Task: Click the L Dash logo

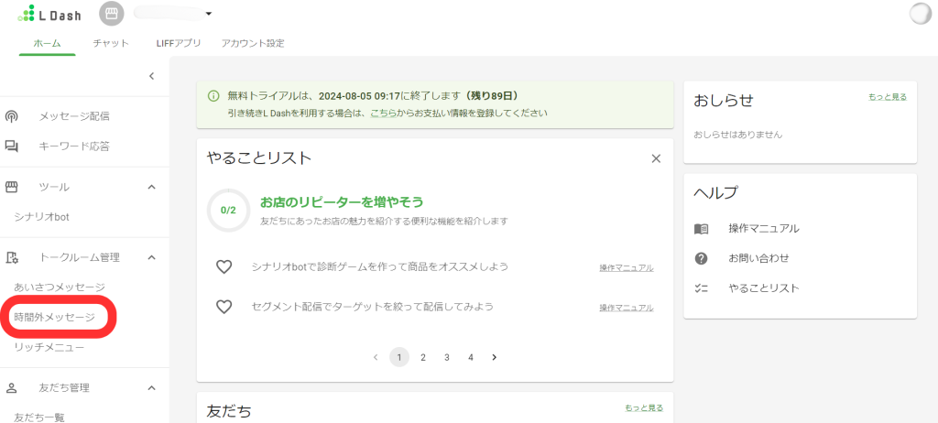Action: click(x=50, y=15)
